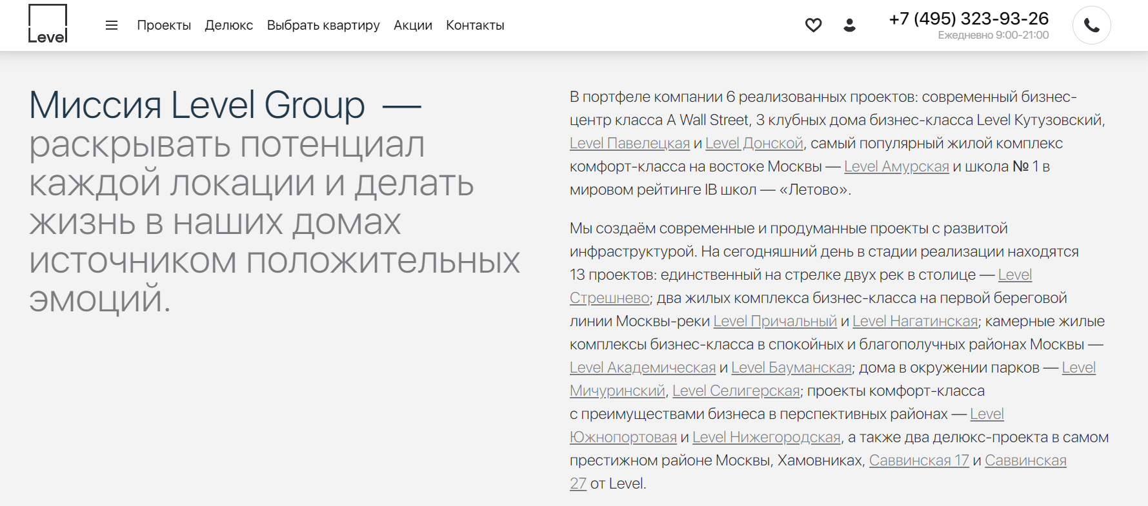This screenshot has width=1148, height=506.
Task: Go to the Делюкс section
Action: pyautogui.click(x=229, y=25)
